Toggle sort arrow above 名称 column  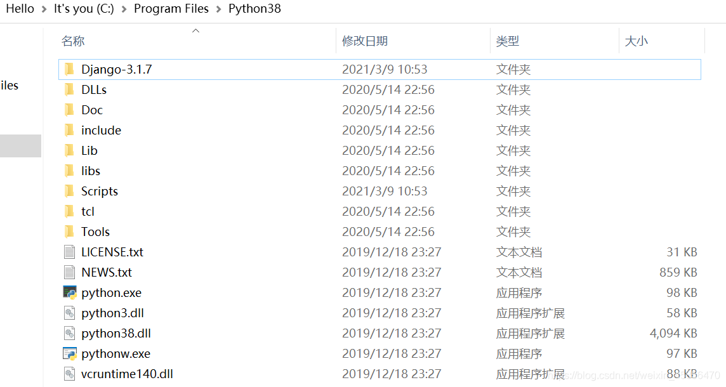click(x=196, y=30)
